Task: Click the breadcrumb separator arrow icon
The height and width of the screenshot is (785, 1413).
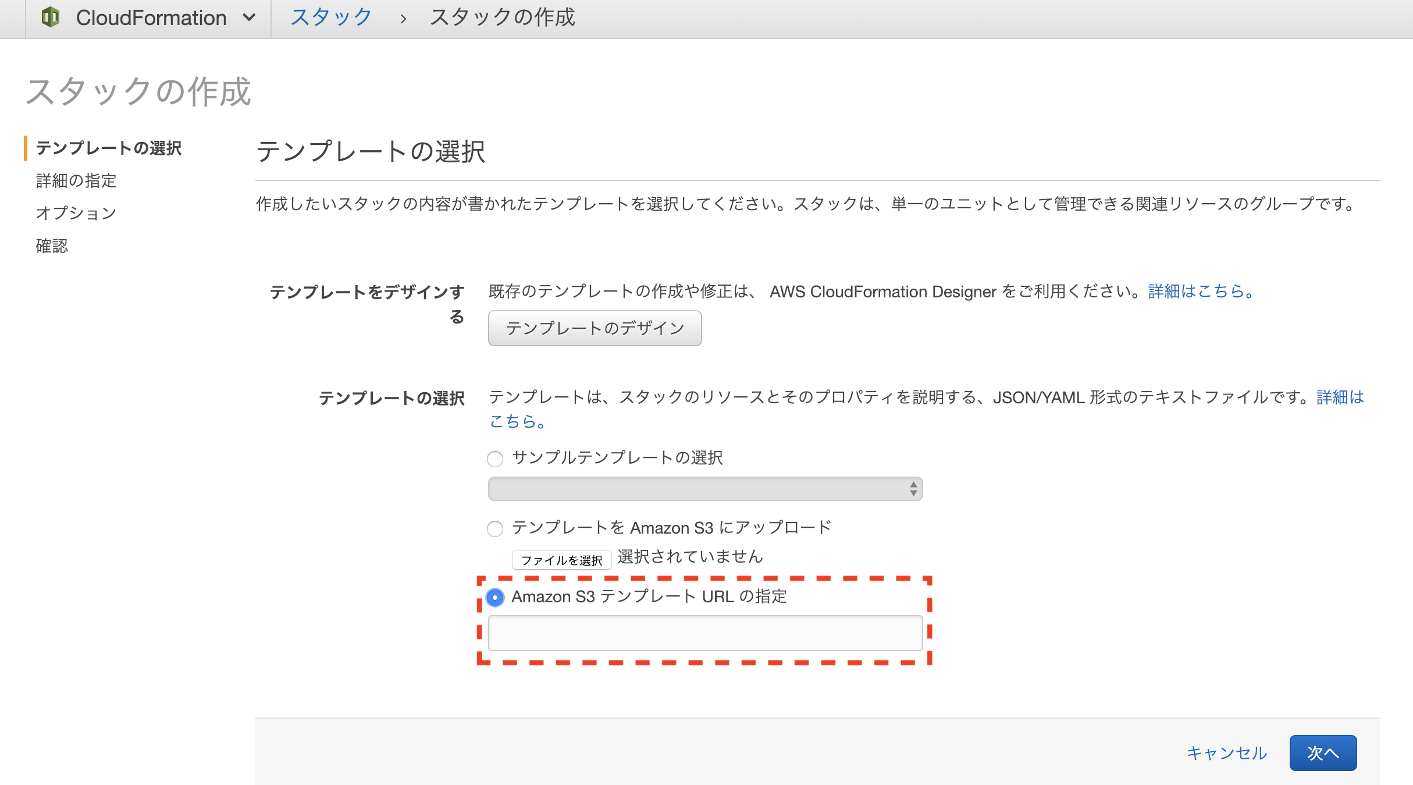Action: point(403,19)
